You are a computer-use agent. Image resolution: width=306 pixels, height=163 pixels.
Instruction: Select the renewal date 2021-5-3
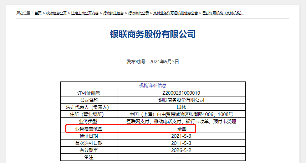[181, 136]
